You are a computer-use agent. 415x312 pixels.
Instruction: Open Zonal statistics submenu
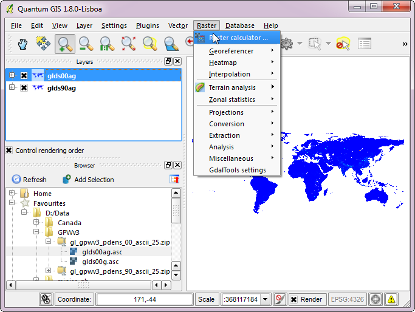[237, 100]
